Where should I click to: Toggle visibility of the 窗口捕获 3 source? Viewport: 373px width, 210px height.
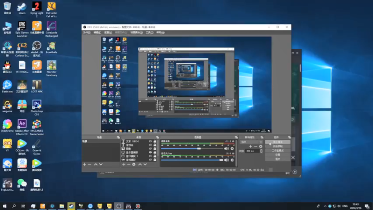point(150,156)
